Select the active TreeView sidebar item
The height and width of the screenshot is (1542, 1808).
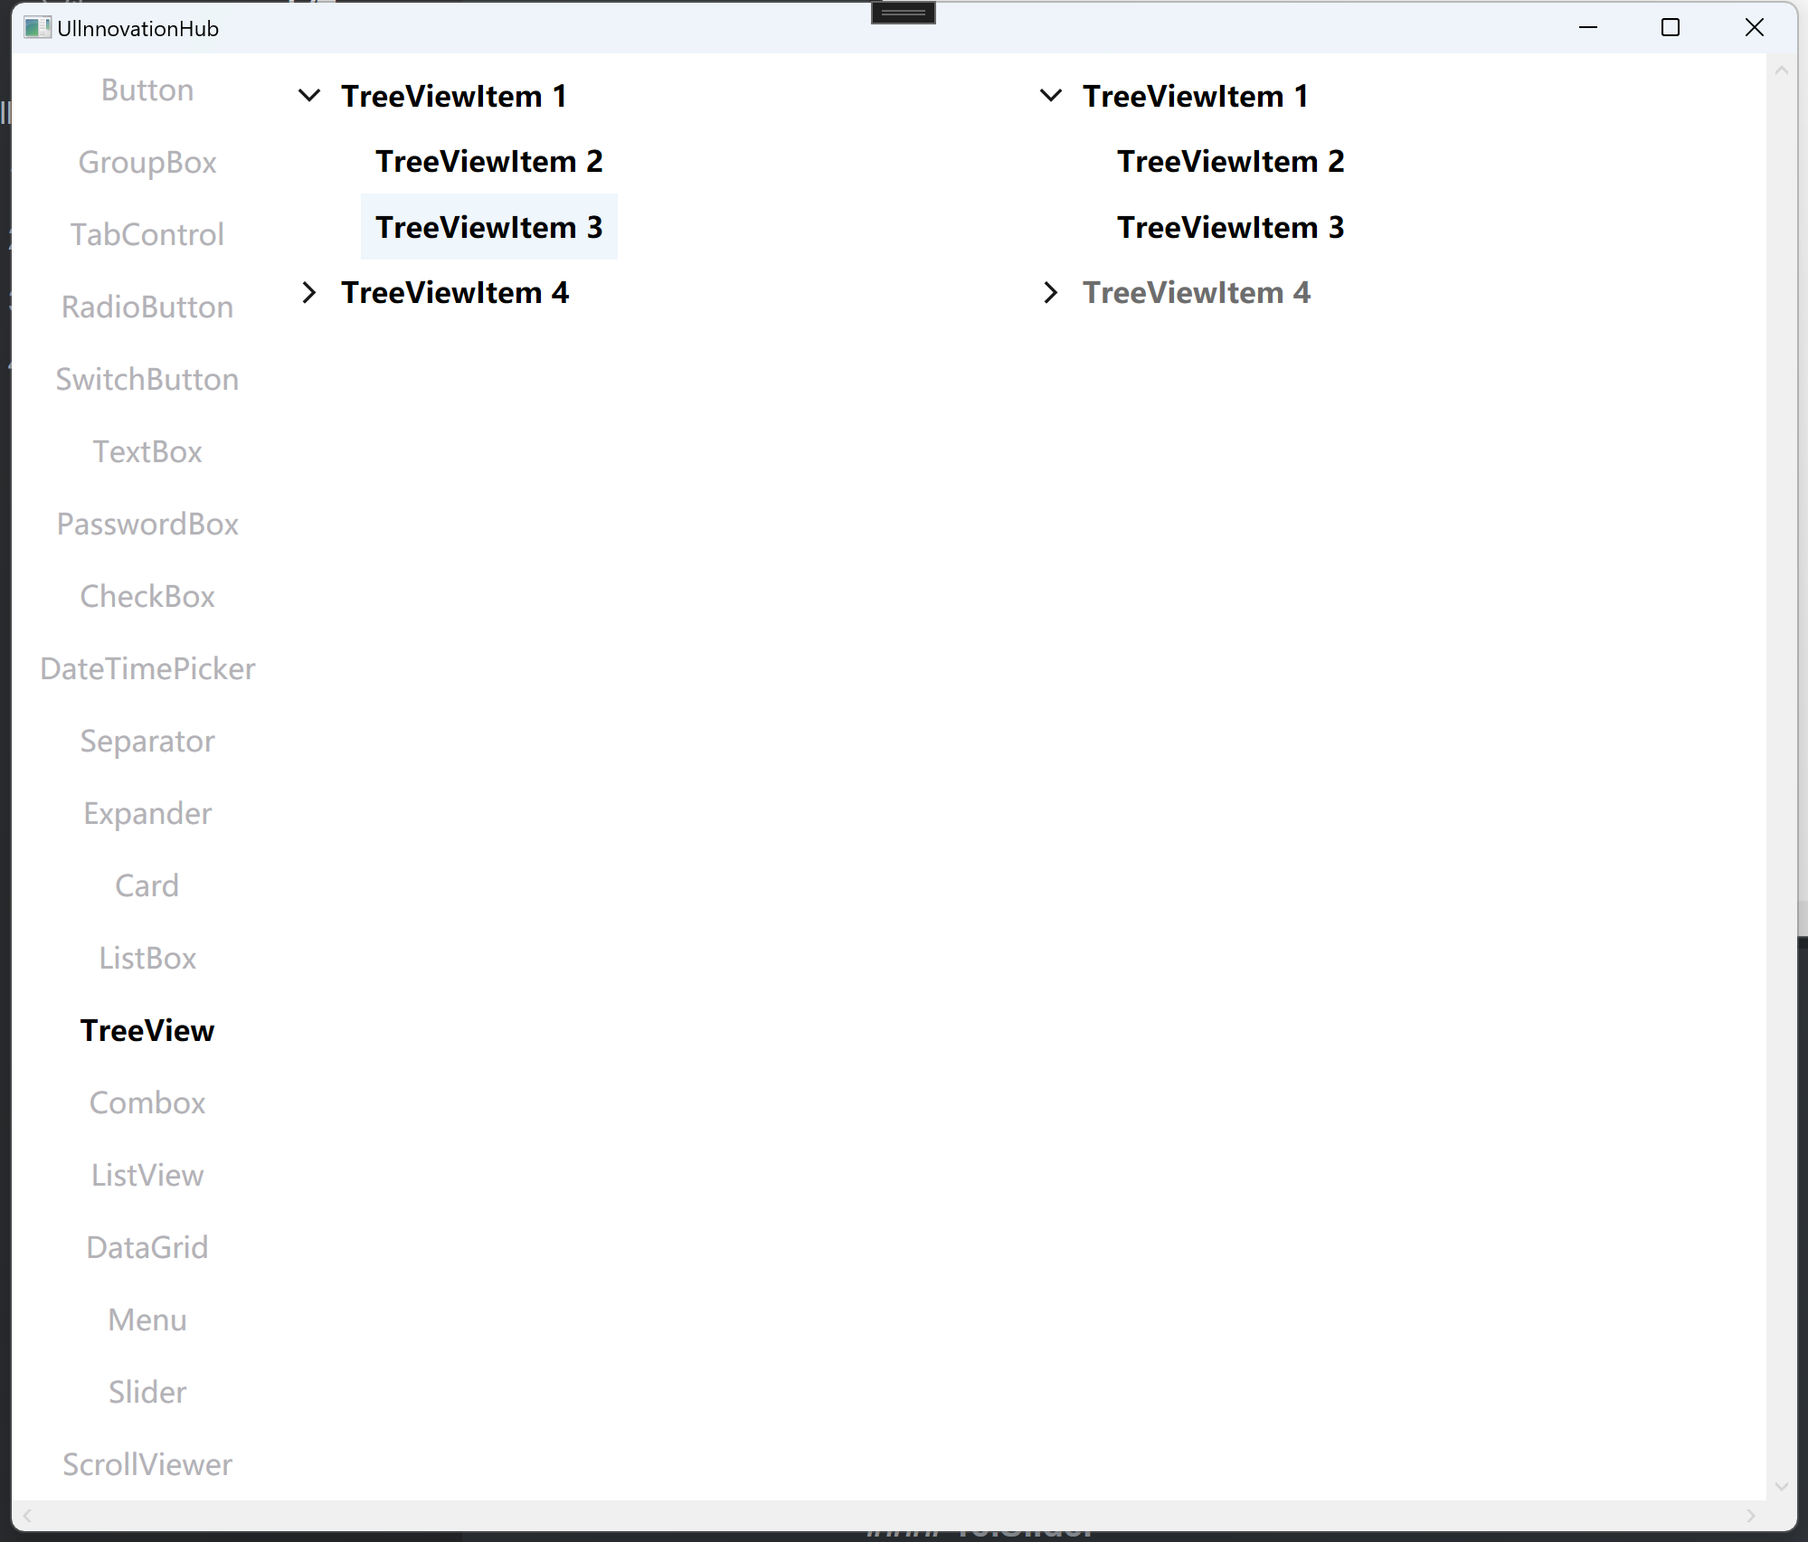[147, 1030]
